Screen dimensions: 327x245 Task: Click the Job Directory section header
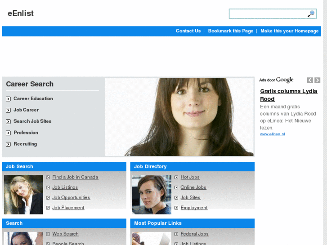click(x=192, y=167)
